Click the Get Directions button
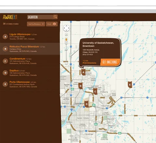Image resolution: width=156 pixels, height=143 pixels. (110, 62)
